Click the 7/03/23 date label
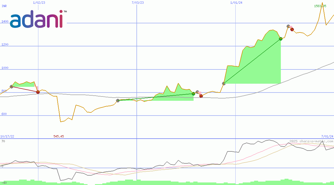334x185 pixels. (138, 3)
